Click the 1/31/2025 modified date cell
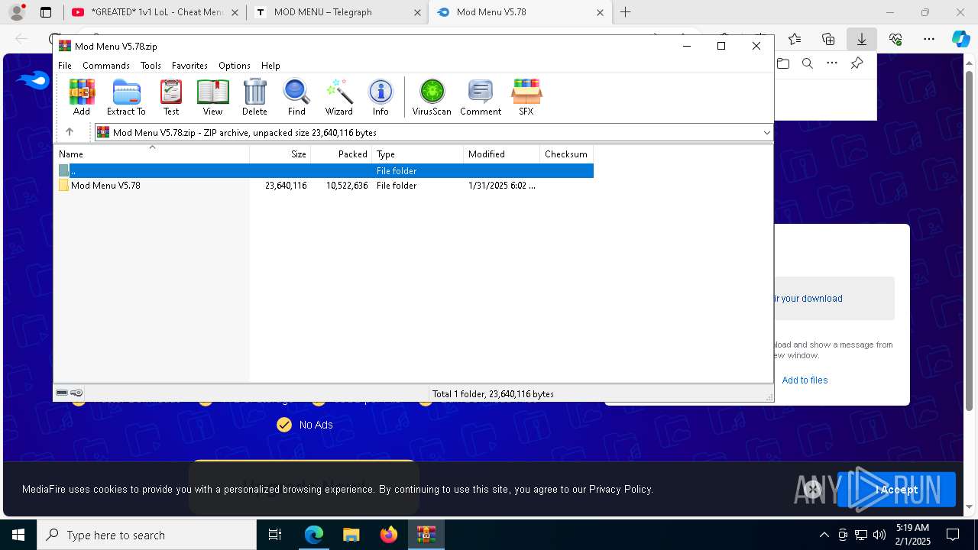The height and width of the screenshot is (550, 978). [x=502, y=186]
